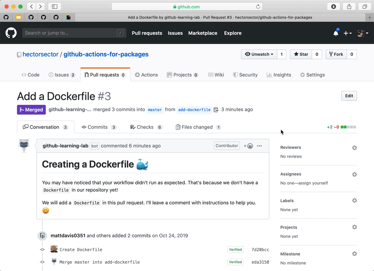Star the repository
The width and height of the screenshot is (374, 271).
click(301, 54)
